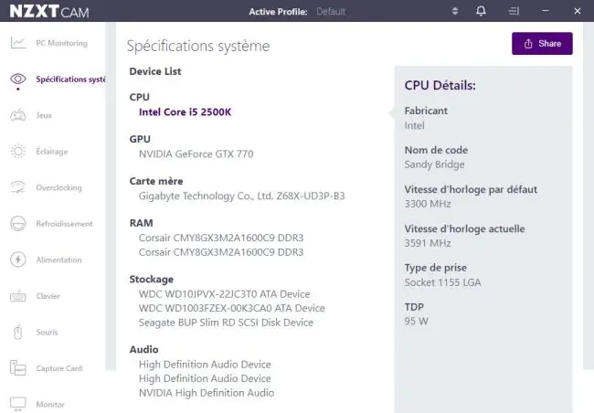Click the notifications bell icon

tap(481, 11)
